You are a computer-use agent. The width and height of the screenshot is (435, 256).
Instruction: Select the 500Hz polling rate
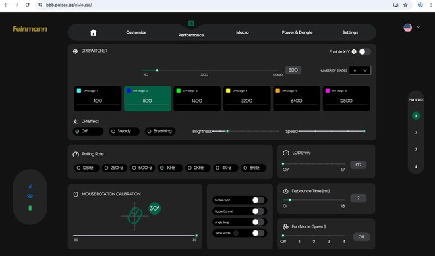coord(142,168)
